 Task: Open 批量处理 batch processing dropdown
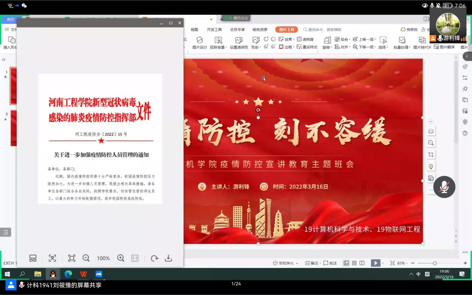402,43
